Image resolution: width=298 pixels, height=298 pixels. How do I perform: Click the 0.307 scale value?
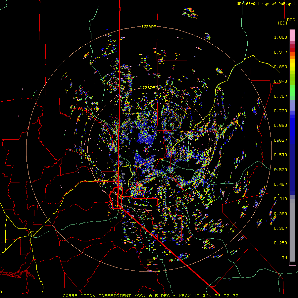280,228
